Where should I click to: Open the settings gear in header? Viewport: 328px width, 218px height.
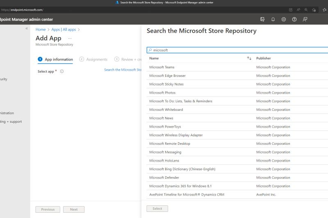point(284,19)
